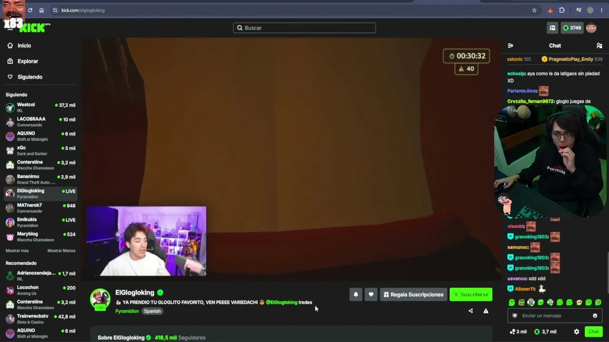Viewport: 609px width, 342px height.
Task: Report the stream with warning triangle icon
Action: pos(486,311)
